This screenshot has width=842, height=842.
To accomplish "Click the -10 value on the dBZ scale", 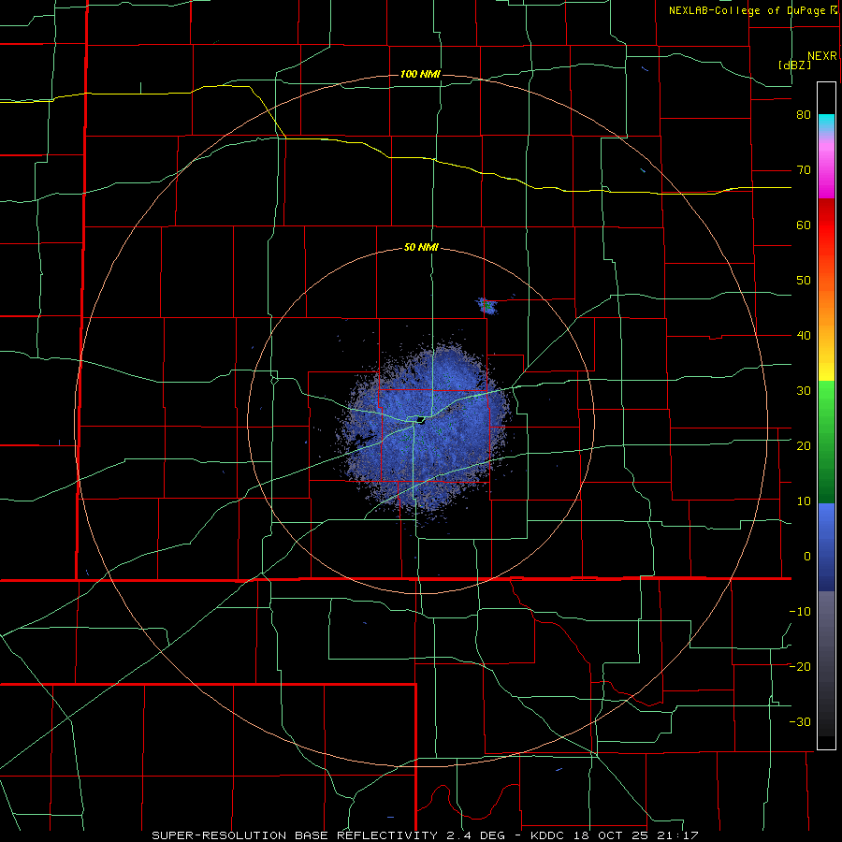I will [x=800, y=611].
